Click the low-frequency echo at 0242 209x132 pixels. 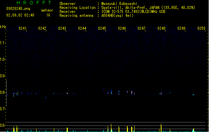coord(46,98)
